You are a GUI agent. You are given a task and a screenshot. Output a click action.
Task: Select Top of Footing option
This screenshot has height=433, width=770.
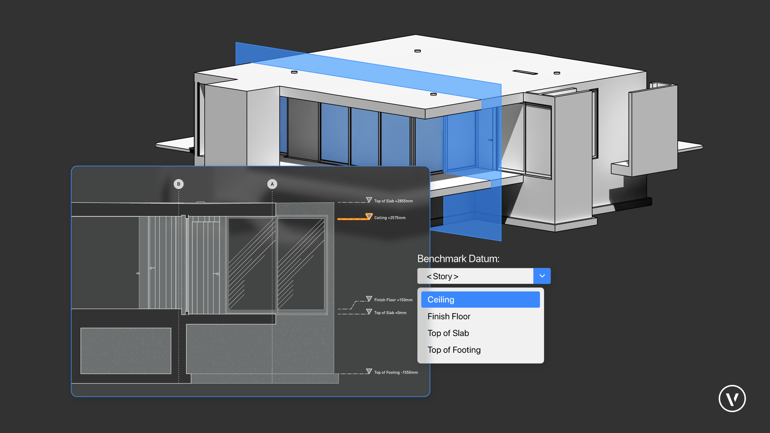[480, 350]
